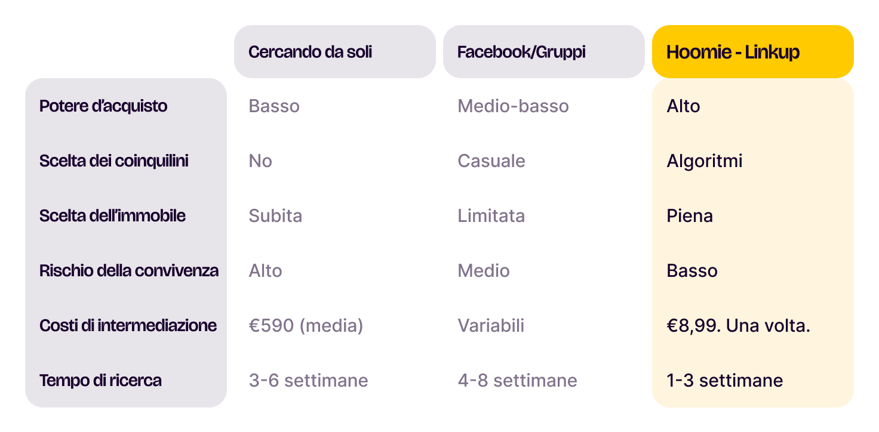
Task: Select the Hoomie - Linkup column header
Action: (x=733, y=52)
